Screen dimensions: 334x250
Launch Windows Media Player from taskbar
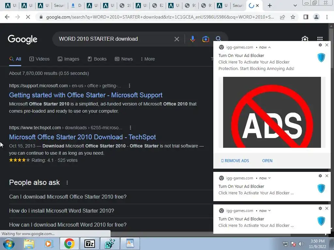[49, 243]
